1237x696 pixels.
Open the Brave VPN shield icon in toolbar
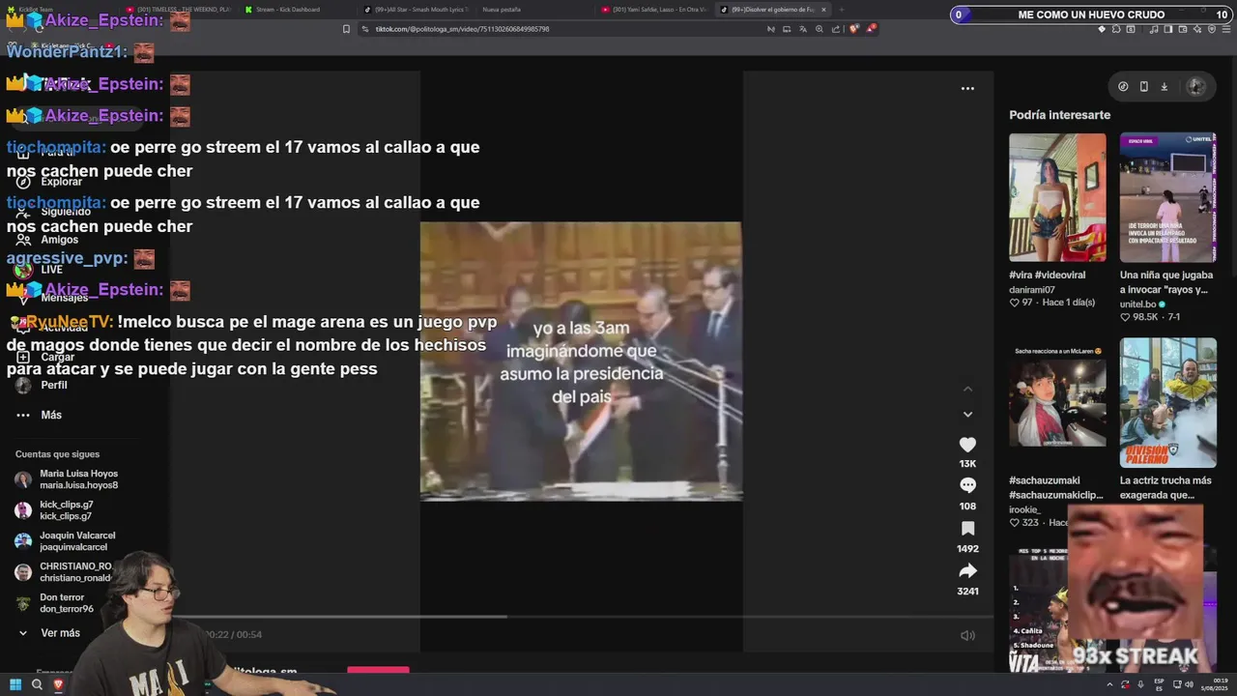[x=1212, y=29]
